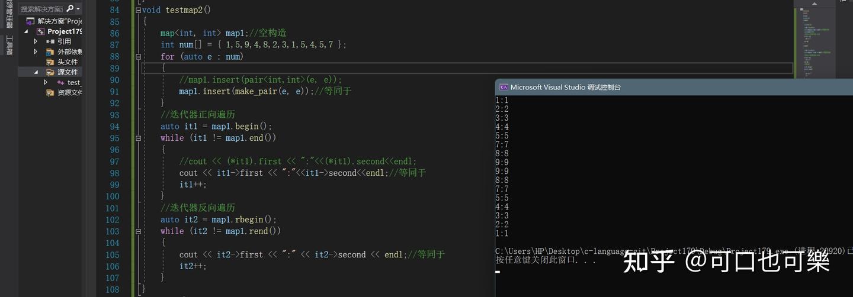Viewport: 853px width, 297px height.
Task: Click the comment 迭代器正向遍历
Action: 198,114
